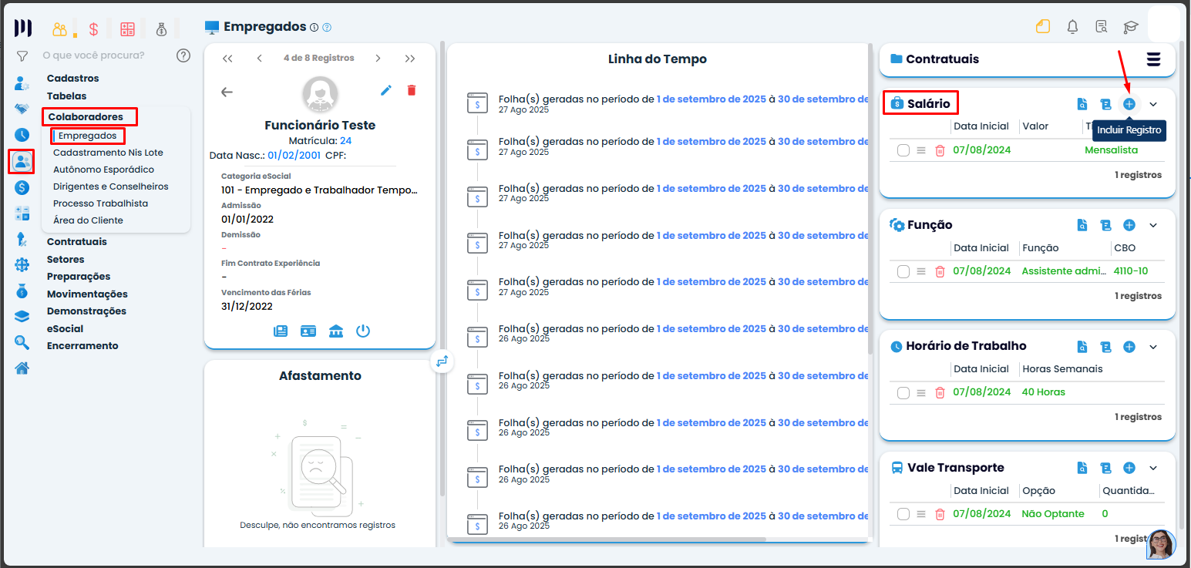Add a new record in the Função section
Viewport: 1191px width, 568px height.
click(1129, 225)
